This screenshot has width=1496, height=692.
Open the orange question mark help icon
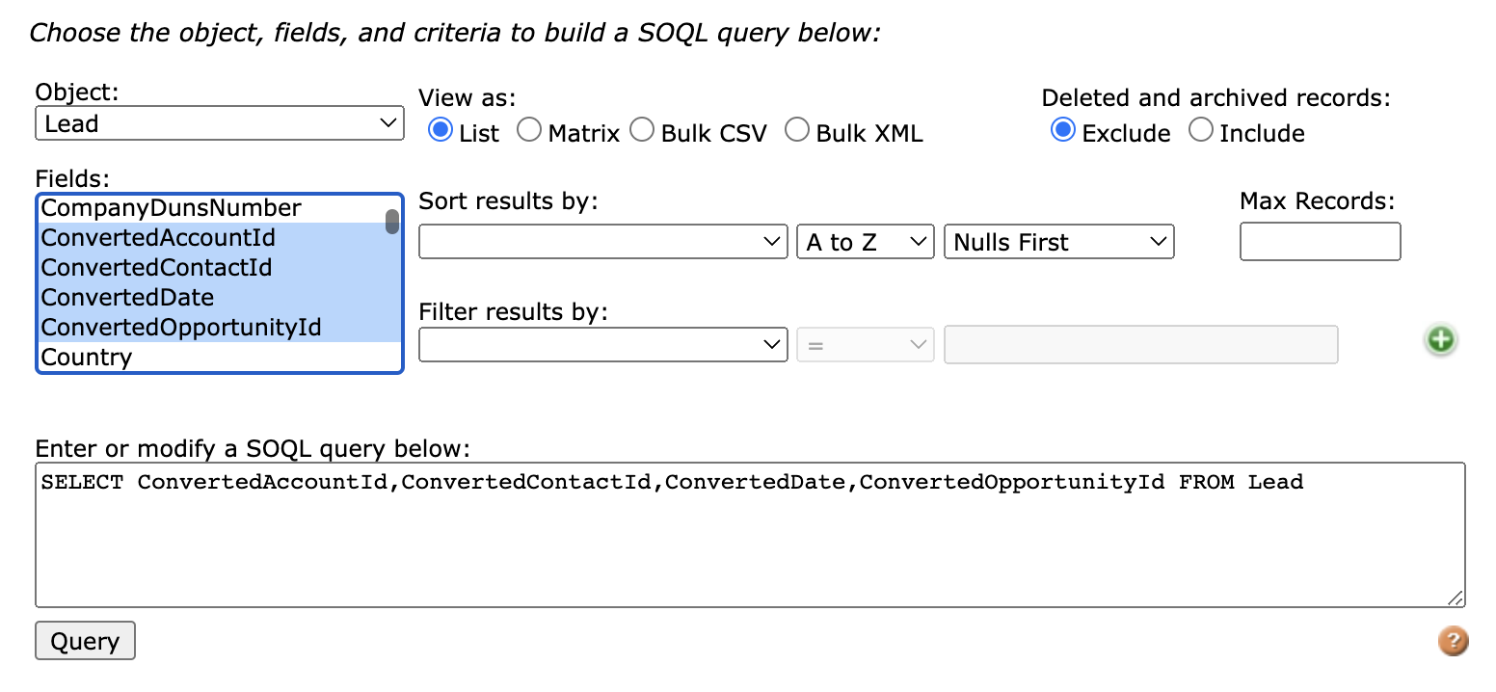[x=1453, y=641]
